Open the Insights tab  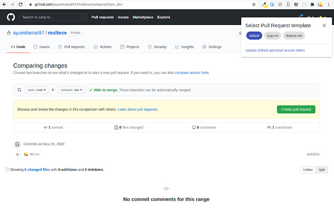coord(184,47)
